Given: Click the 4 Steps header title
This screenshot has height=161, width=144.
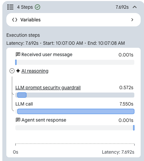Looking at the screenshot, I should click(25, 7).
